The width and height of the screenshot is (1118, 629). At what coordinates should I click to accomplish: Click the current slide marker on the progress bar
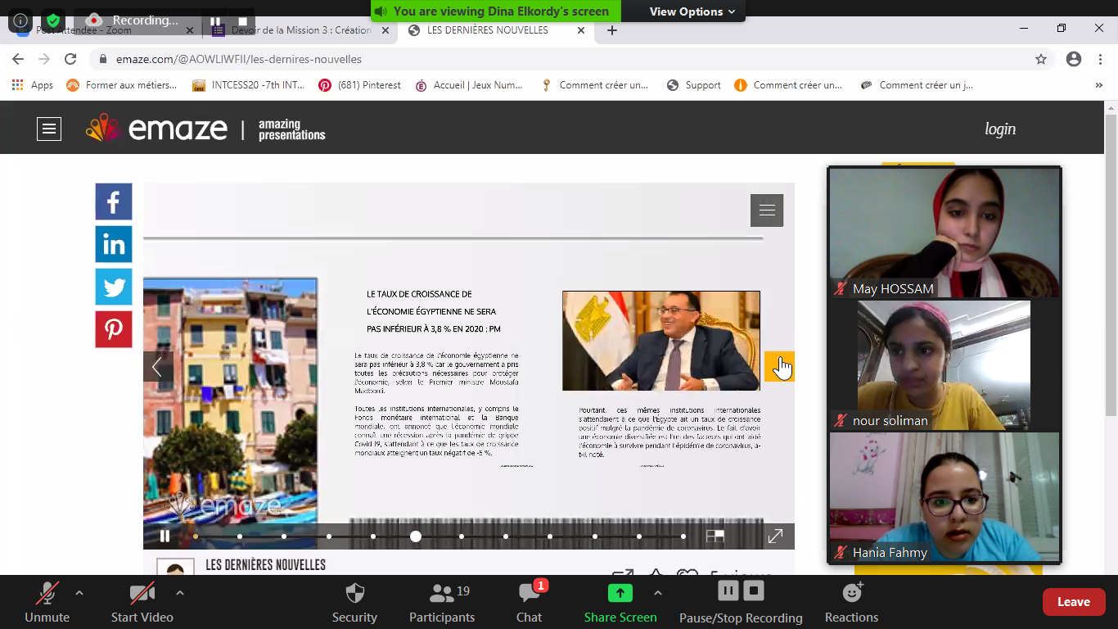[x=416, y=536]
